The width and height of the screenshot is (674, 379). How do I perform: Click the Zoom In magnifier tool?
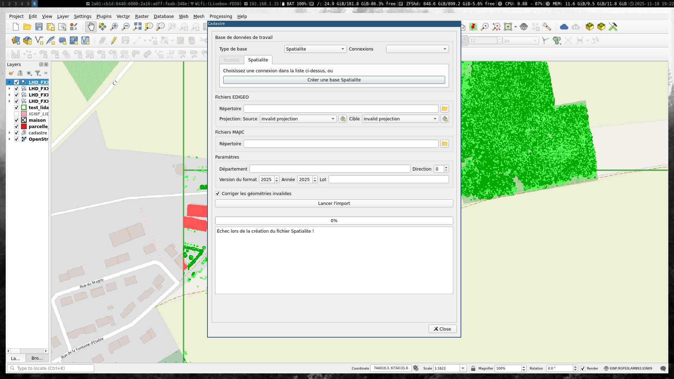click(114, 27)
